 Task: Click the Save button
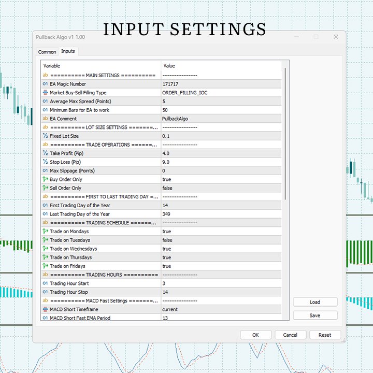pyautogui.click(x=315, y=315)
